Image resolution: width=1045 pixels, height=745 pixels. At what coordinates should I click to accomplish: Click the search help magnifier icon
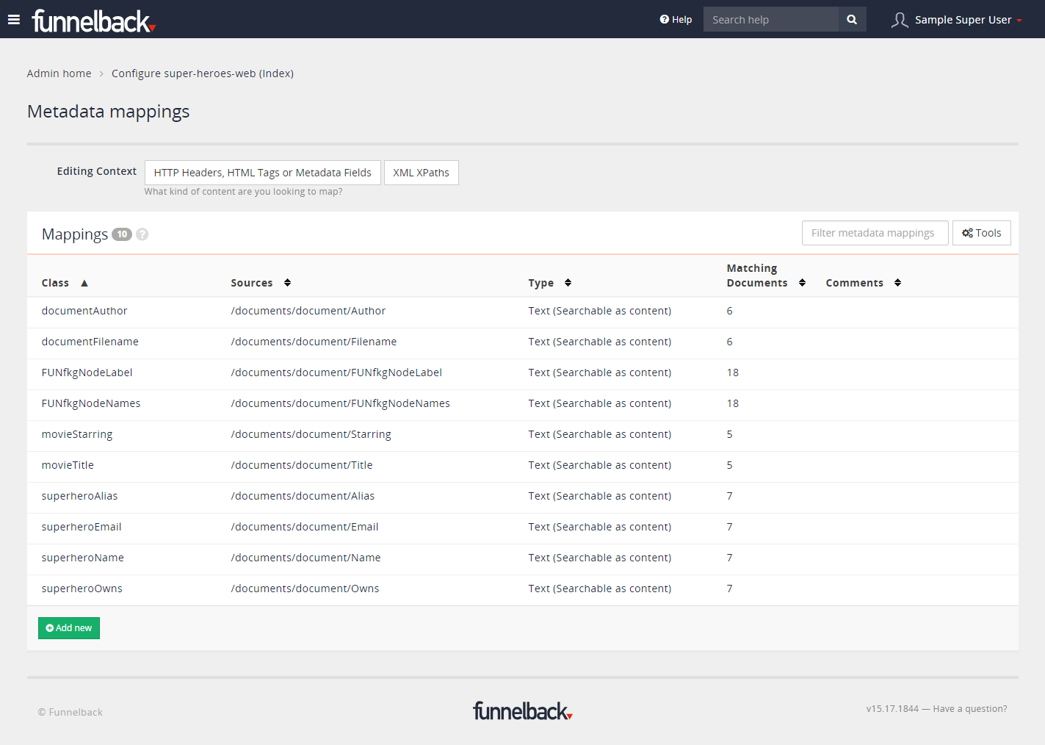(852, 19)
